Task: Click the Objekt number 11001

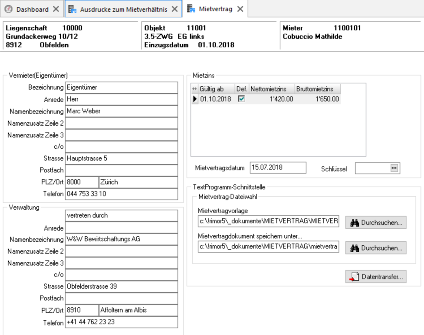Action: pos(196,28)
